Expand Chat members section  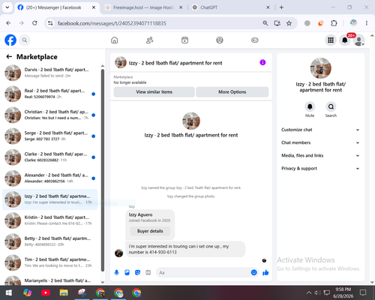[320, 142]
